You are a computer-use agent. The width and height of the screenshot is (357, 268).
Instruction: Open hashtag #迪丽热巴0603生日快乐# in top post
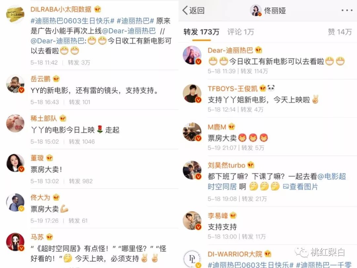pos(72,21)
